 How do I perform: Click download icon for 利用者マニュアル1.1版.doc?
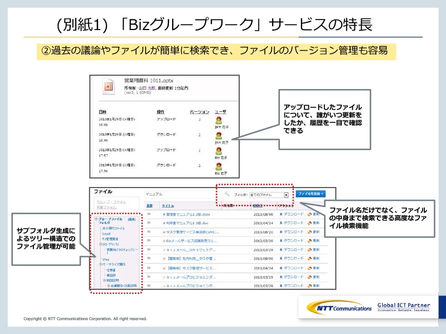point(282,223)
